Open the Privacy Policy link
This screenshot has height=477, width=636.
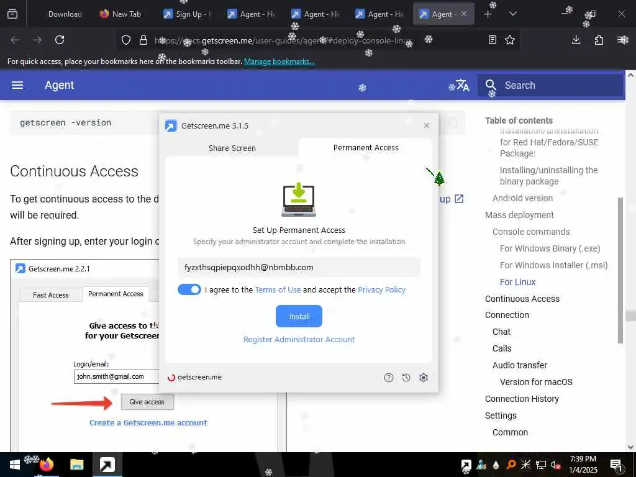[x=382, y=289]
